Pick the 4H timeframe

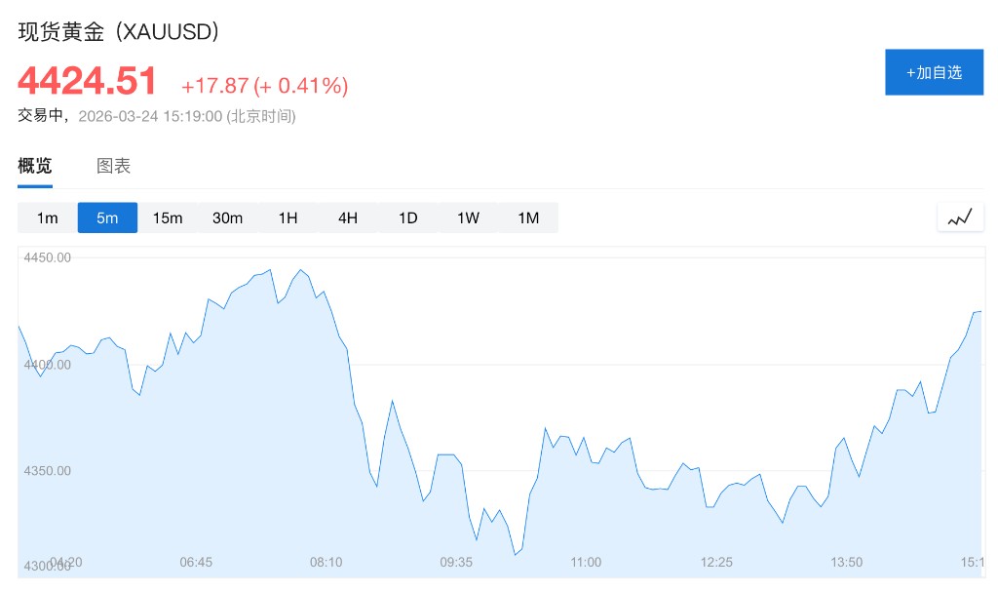pos(348,217)
